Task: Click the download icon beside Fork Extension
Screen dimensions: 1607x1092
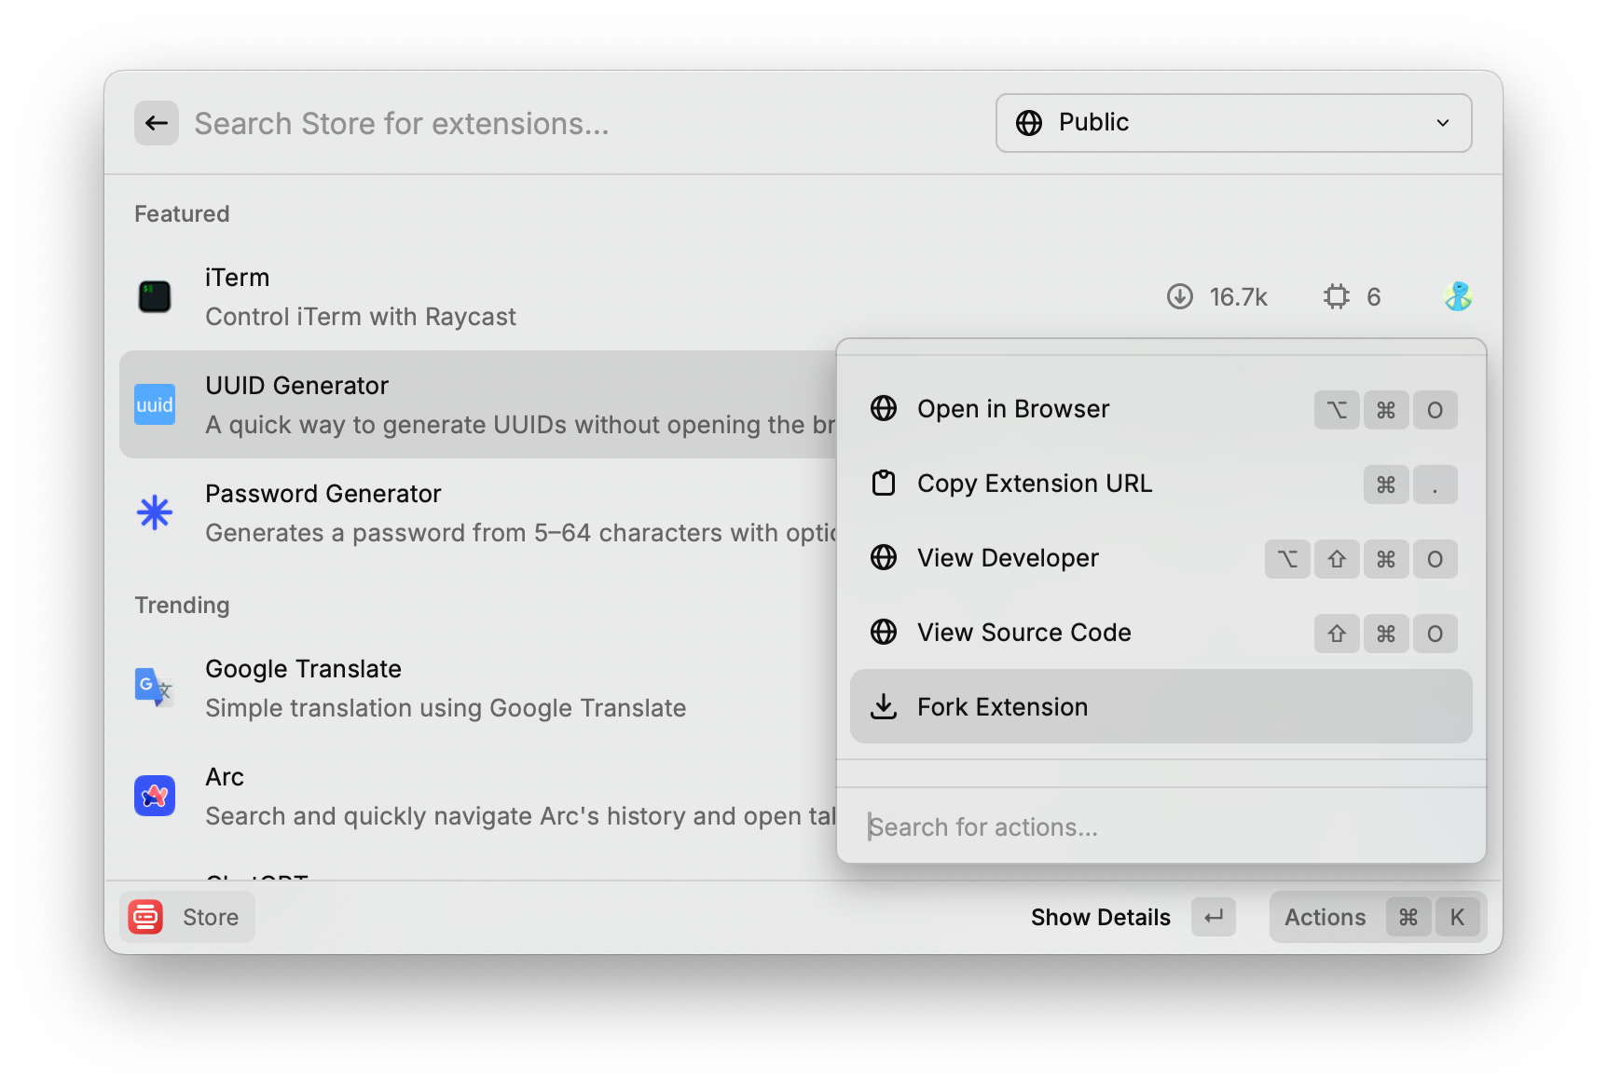Action: point(884,706)
